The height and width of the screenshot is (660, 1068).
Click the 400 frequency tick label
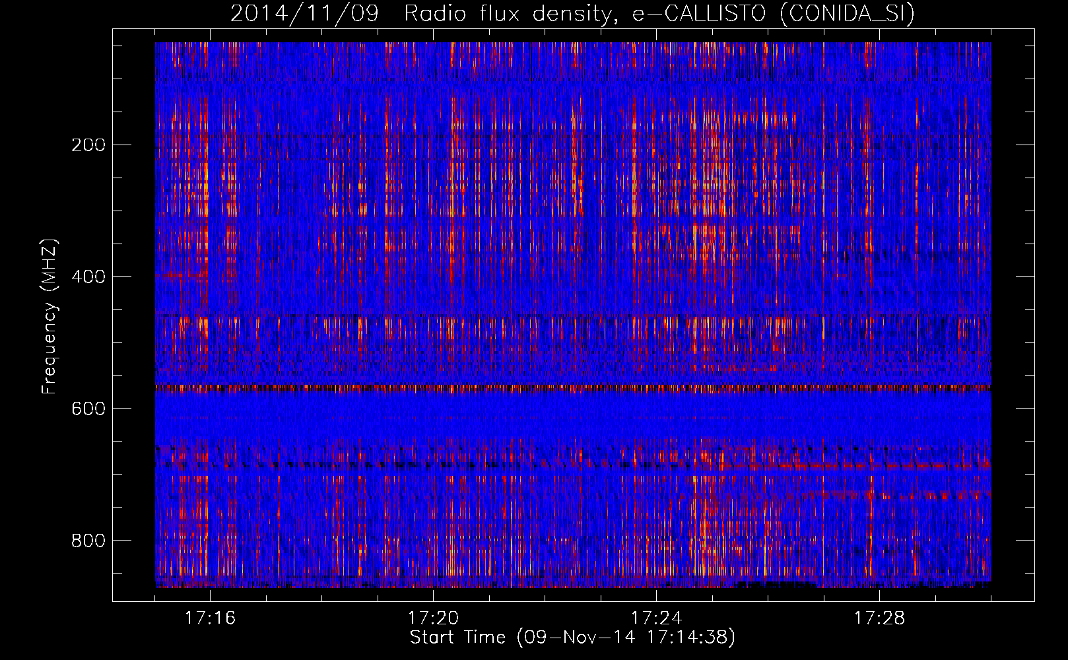point(88,277)
